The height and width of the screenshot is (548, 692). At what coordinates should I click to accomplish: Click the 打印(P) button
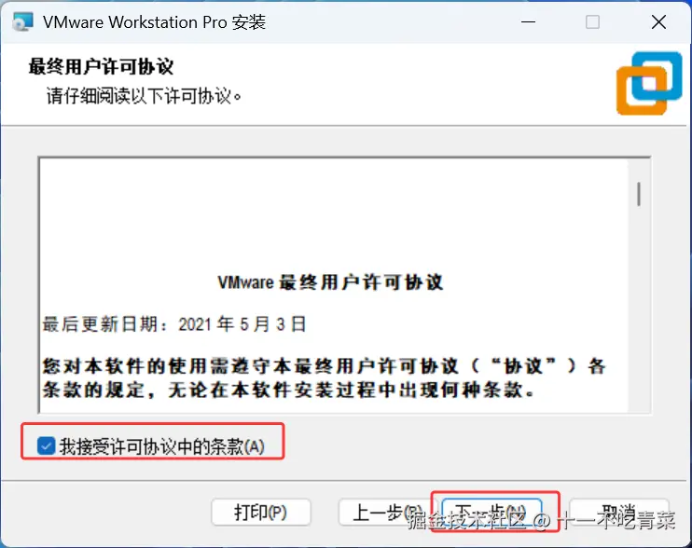pos(261,513)
